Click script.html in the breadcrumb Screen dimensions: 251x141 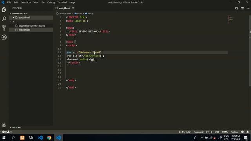(x=65, y=14)
